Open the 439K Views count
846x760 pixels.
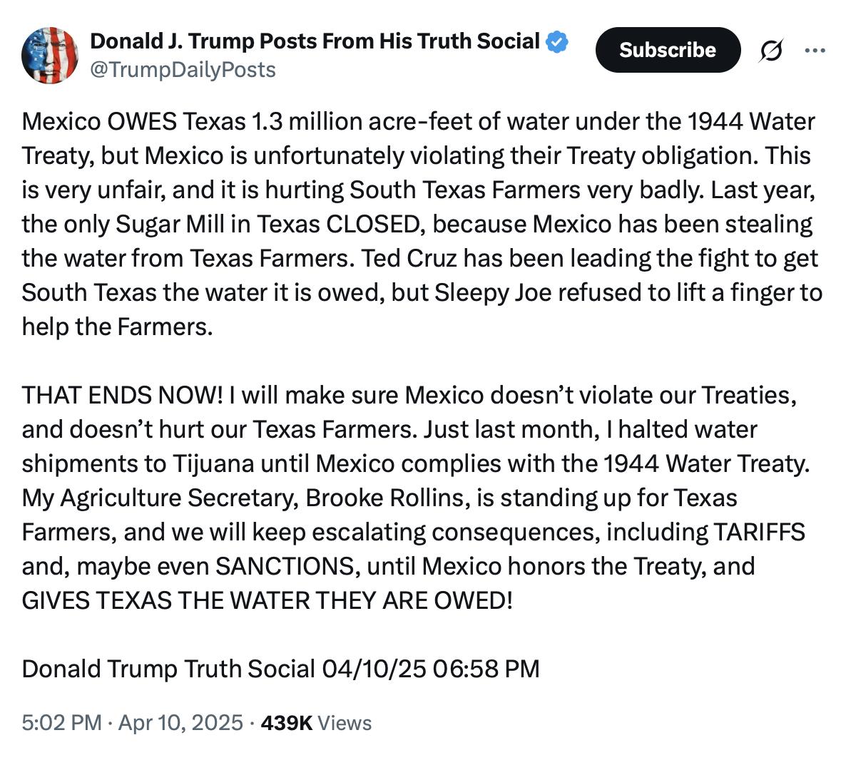coord(316,723)
